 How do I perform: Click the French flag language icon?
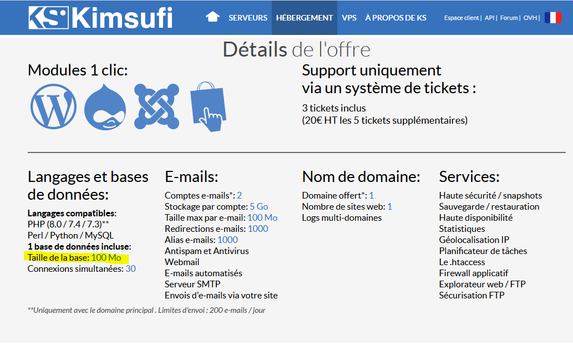click(x=552, y=18)
